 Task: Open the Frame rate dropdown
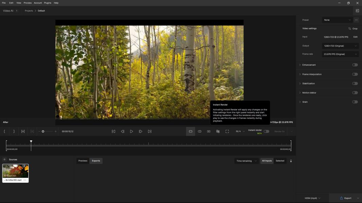(x=340, y=54)
